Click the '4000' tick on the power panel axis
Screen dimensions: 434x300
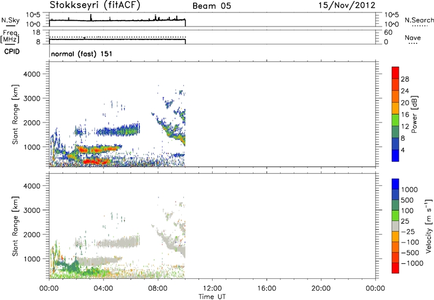[x=32, y=74]
